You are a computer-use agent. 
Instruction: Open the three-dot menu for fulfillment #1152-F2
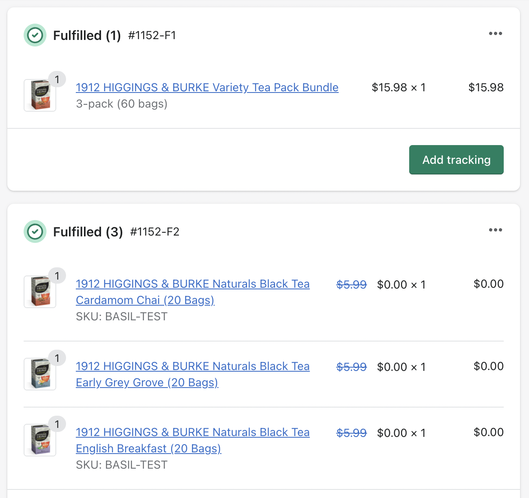point(495,230)
